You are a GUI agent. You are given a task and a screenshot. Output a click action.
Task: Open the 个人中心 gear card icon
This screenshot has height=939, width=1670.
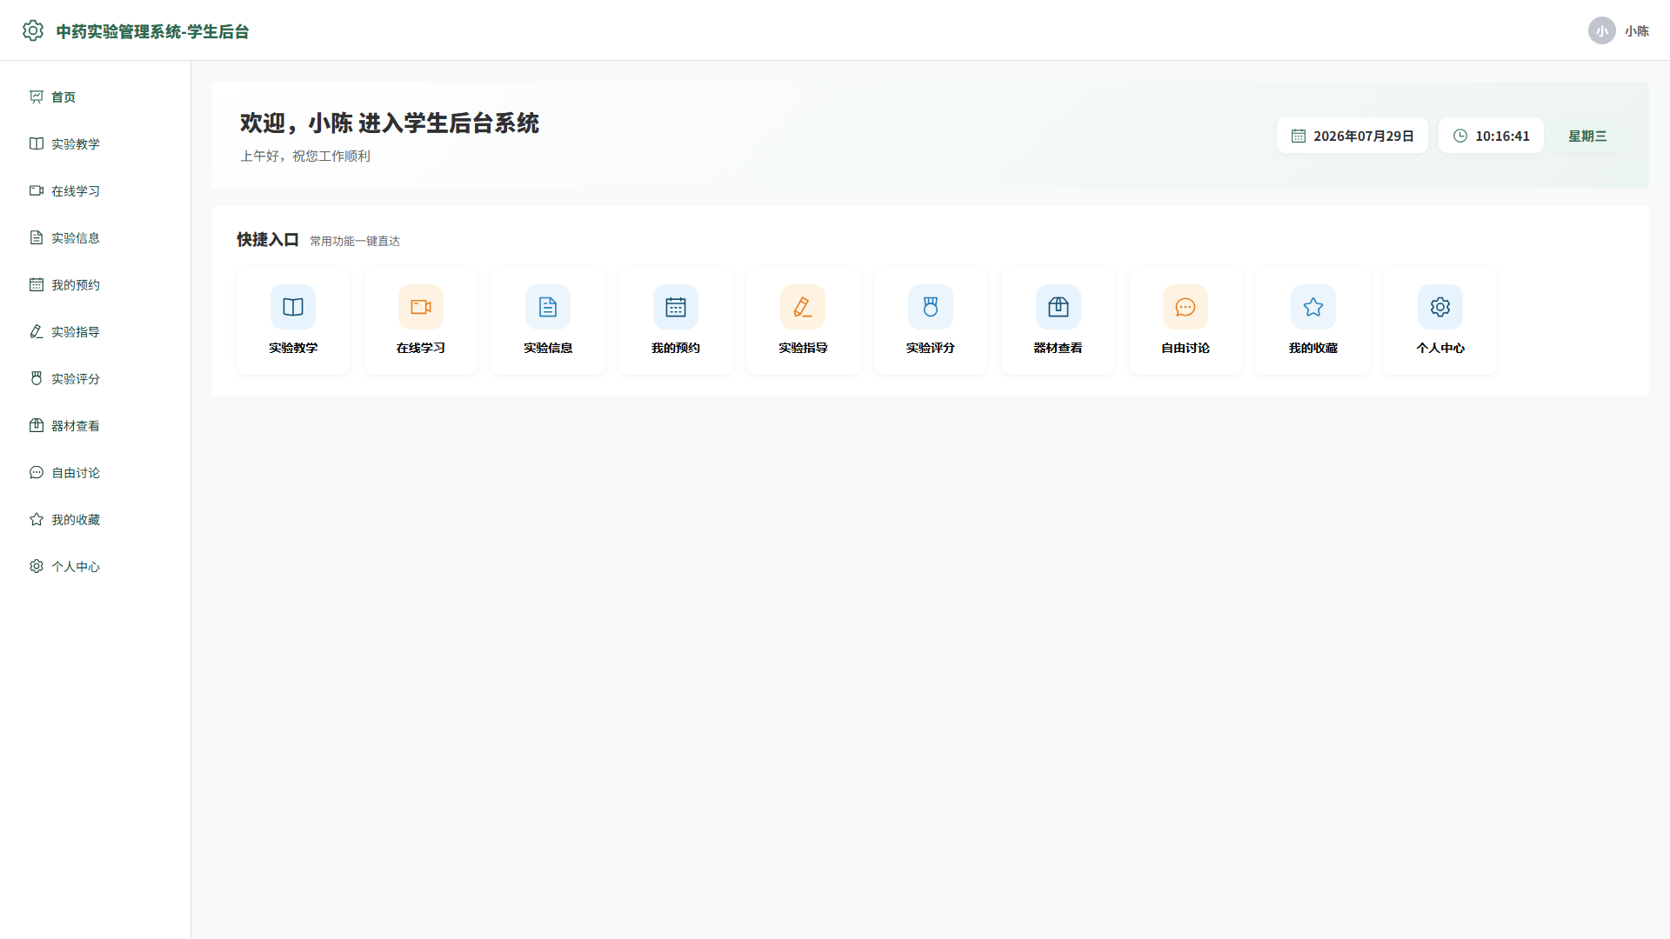click(x=1440, y=307)
